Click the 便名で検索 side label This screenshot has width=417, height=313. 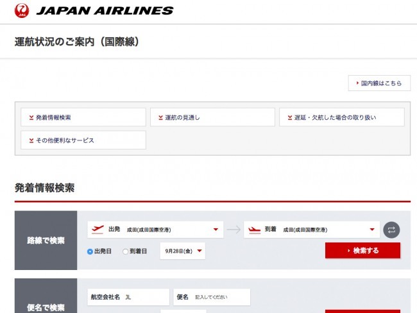[46, 296]
